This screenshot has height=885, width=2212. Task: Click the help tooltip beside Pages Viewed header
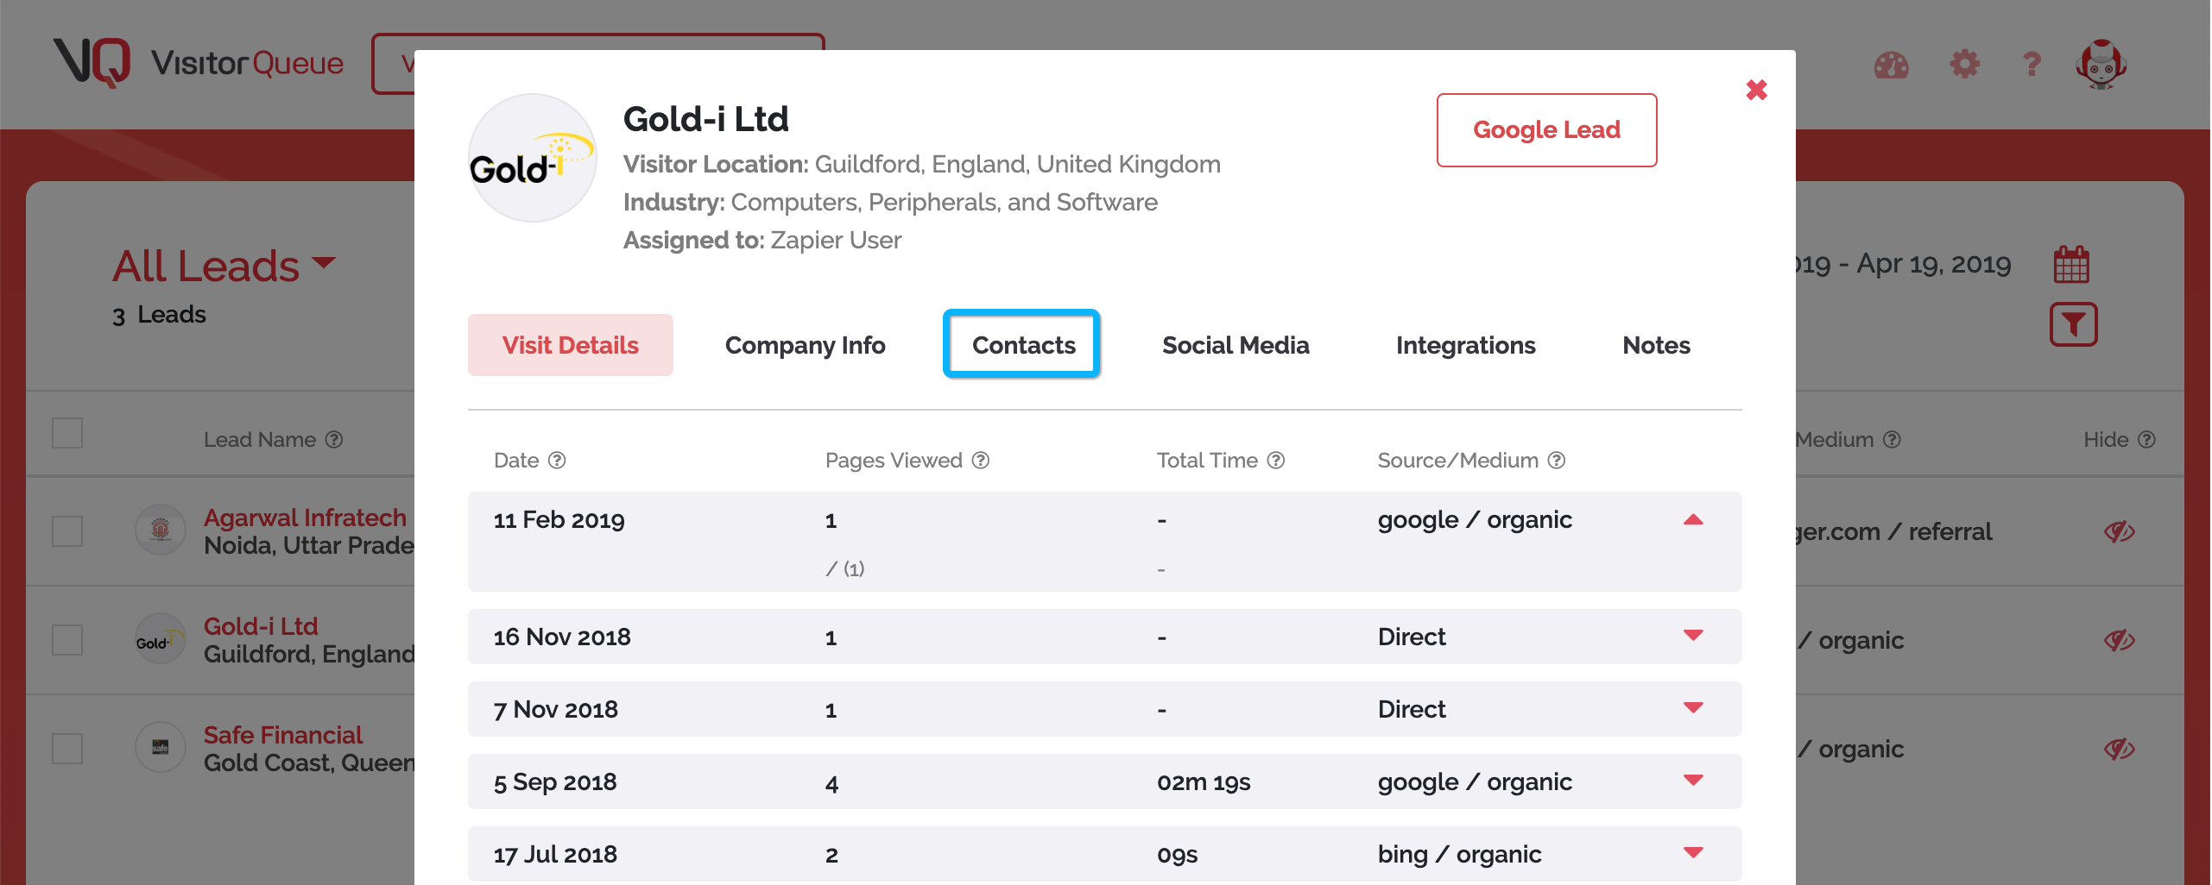pos(980,461)
